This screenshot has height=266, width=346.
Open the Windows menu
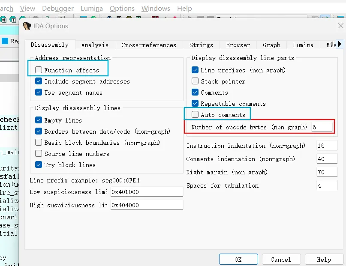156,9
